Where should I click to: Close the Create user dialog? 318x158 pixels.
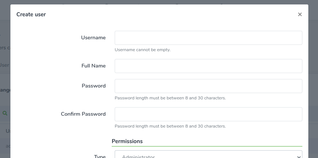[x=300, y=14]
